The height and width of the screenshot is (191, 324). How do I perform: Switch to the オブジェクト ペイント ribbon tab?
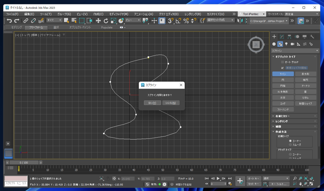tap(80, 27)
